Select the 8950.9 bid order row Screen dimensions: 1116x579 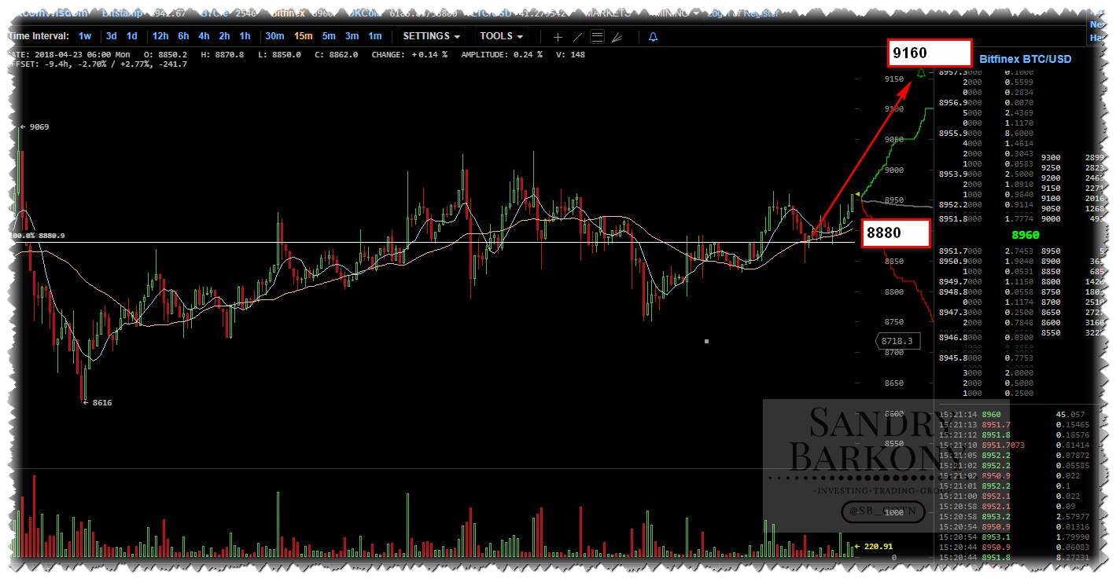tap(986, 261)
